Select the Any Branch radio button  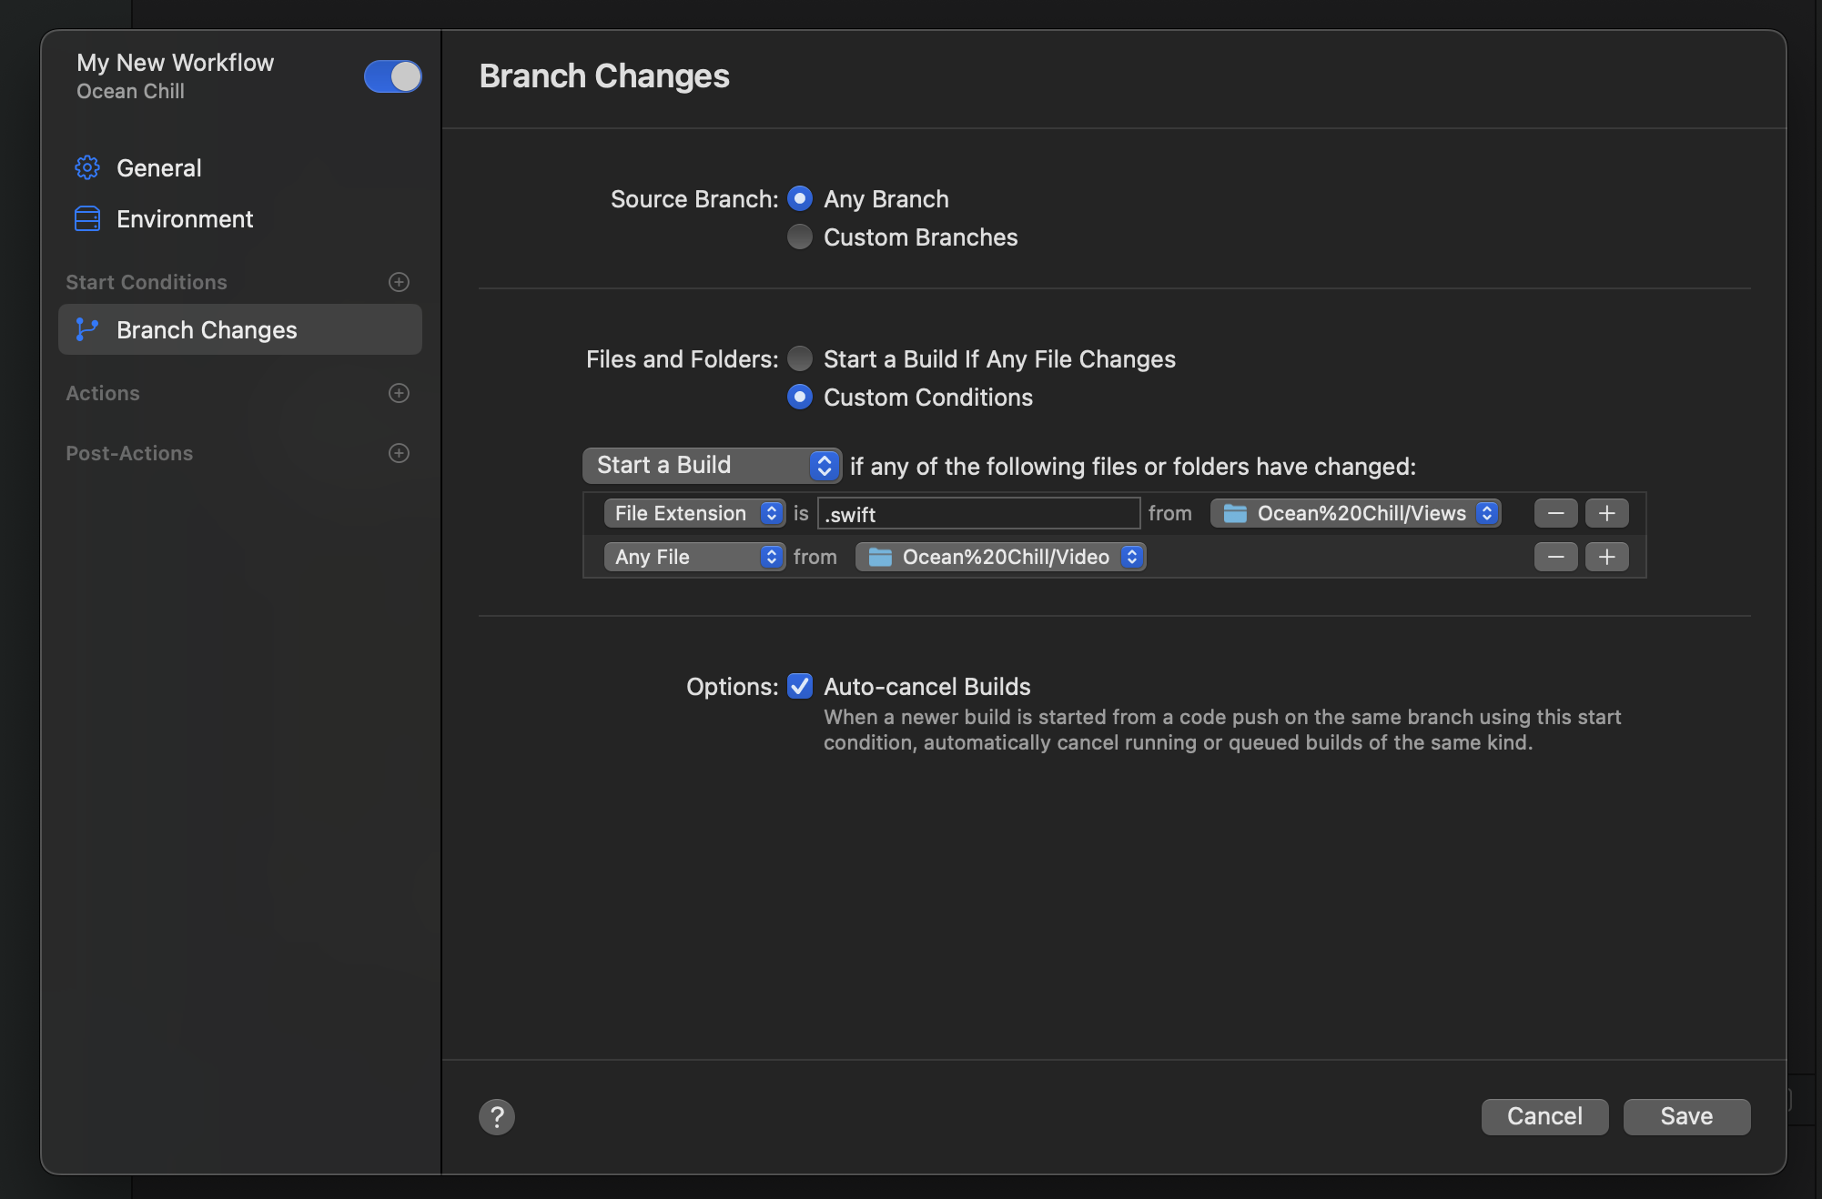(x=801, y=198)
